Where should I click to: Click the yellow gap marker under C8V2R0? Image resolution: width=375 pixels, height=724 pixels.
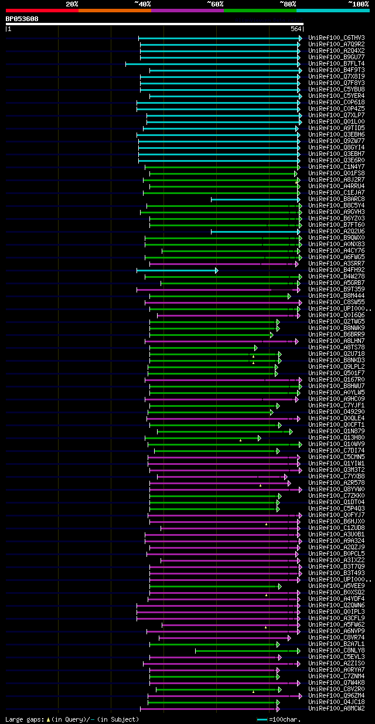[253, 691]
